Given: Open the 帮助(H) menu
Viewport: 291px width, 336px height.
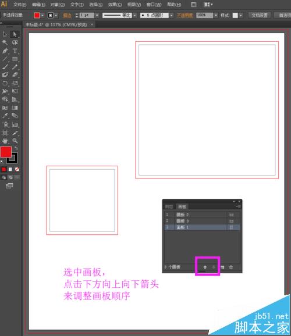Looking at the screenshot, I should click(x=174, y=5).
